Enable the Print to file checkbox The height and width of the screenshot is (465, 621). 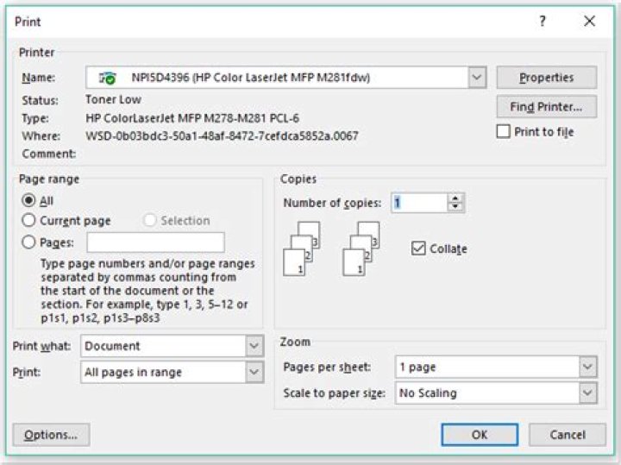point(504,132)
